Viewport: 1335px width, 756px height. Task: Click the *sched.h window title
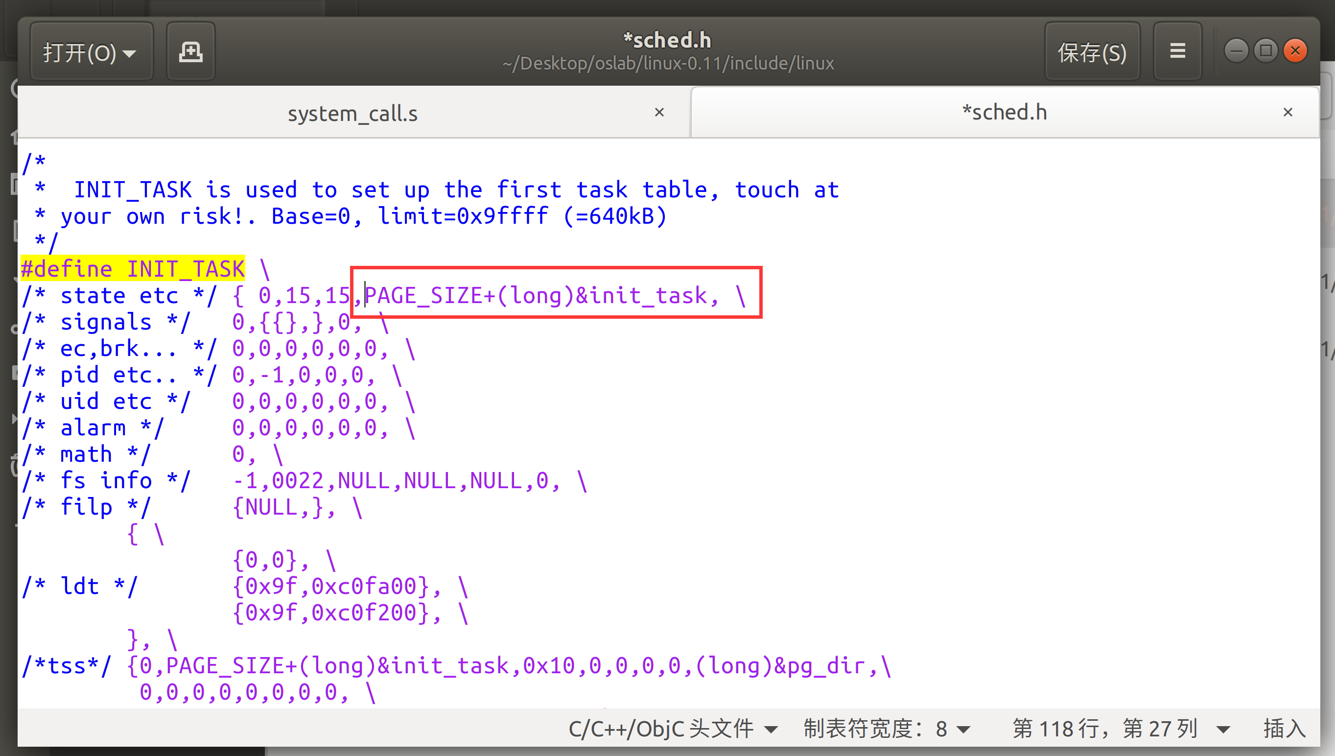(x=668, y=40)
